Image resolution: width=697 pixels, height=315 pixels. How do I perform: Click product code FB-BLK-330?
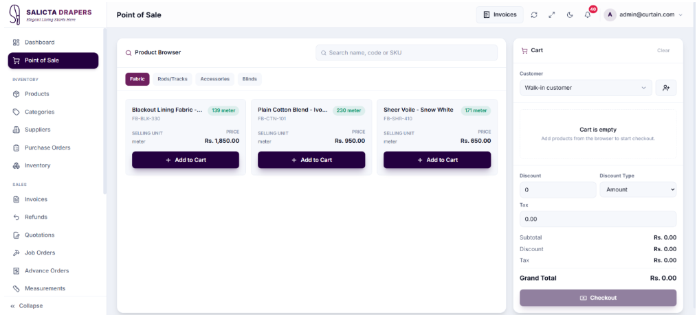pyautogui.click(x=146, y=119)
